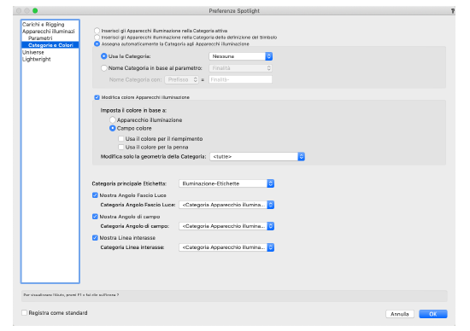Confirm with the OK button
The image size is (470, 331).
433,314
